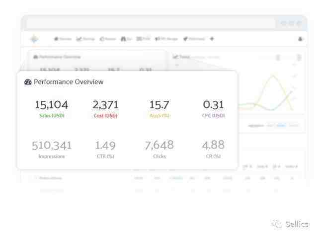Image resolution: width=318 pixels, height=237 pixels.
Task: Click the CTR (%) label
Action: (x=106, y=157)
